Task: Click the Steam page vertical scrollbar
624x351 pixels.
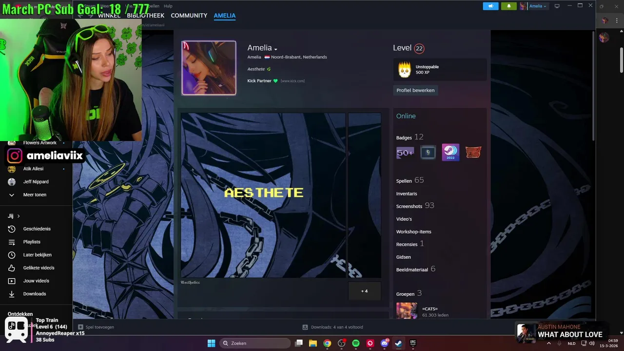Action: 594,85
